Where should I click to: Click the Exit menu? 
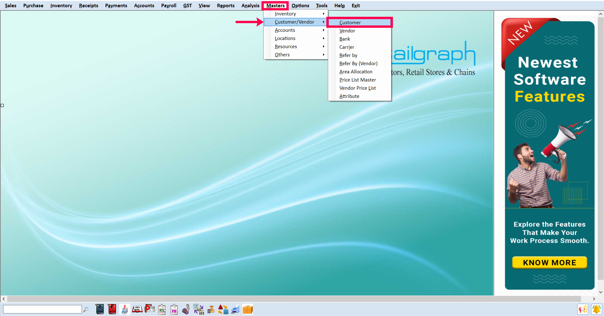click(x=356, y=6)
